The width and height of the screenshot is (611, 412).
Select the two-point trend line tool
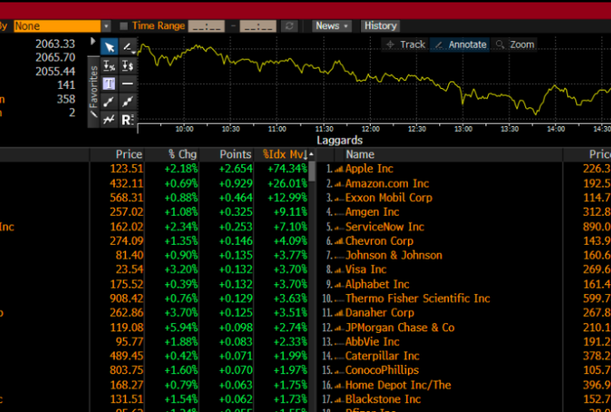click(x=109, y=101)
